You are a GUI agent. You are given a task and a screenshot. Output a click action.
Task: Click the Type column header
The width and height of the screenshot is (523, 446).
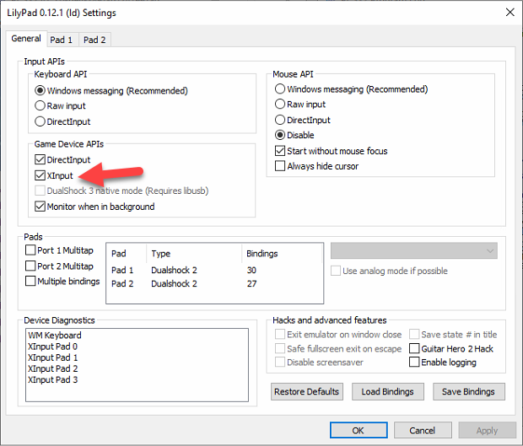click(194, 254)
